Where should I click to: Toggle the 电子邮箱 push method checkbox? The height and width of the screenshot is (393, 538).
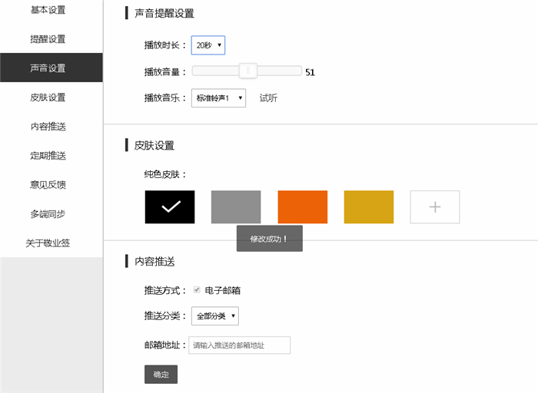click(x=197, y=290)
